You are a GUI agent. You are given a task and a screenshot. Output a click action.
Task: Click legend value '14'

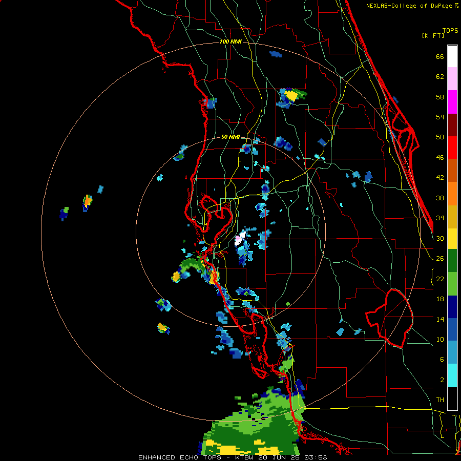tap(440, 319)
